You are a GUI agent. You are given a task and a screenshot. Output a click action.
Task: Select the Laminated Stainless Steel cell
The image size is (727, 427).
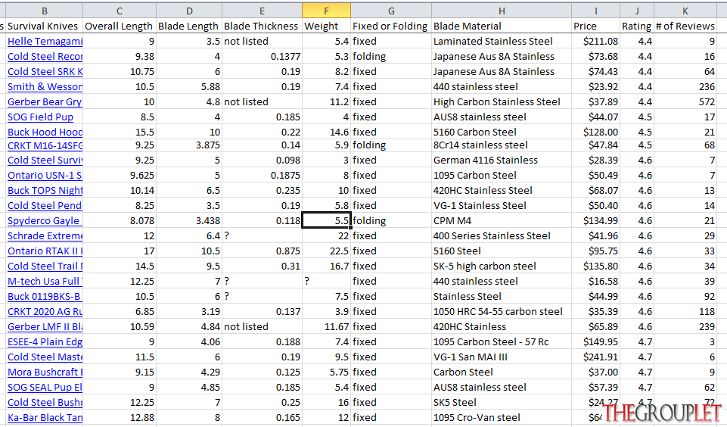point(502,42)
